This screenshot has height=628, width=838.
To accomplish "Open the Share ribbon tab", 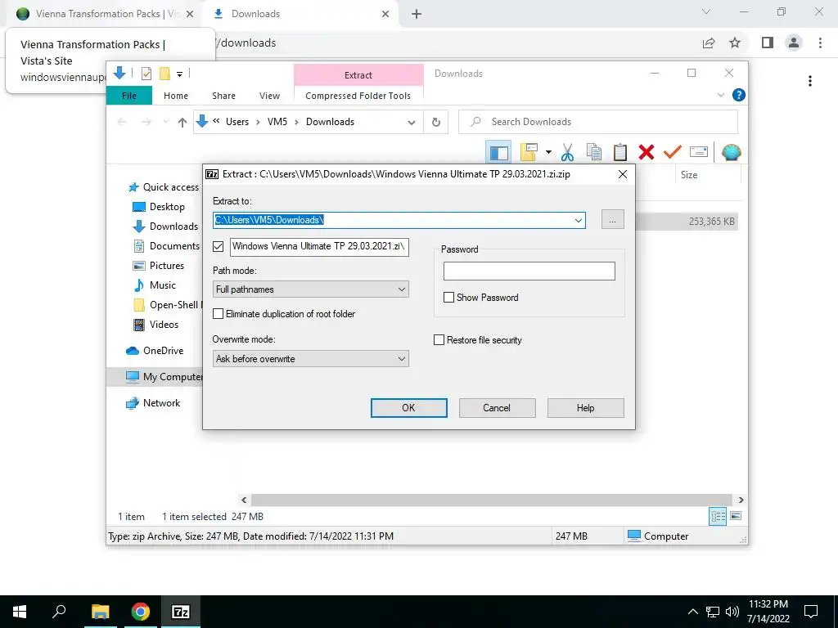I will pyautogui.click(x=223, y=96).
